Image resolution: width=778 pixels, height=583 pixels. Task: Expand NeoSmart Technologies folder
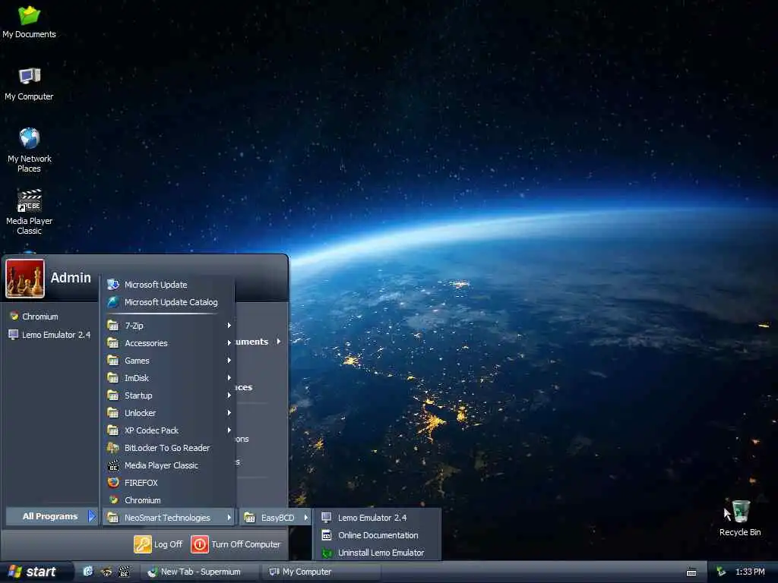pyautogui.click(x=169, y=518)
